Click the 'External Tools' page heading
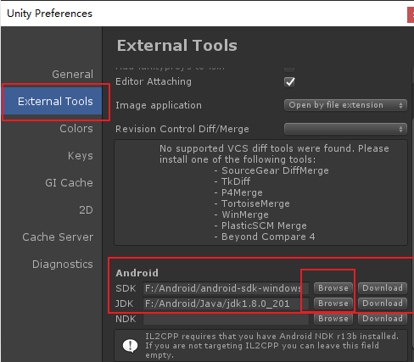The height and width of the screenshot is (362, 414). click(177, 46)
